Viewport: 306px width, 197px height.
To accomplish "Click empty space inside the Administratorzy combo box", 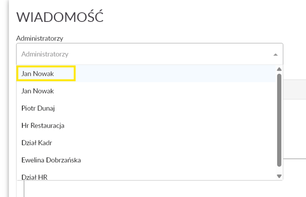I will tap(174, 54).
